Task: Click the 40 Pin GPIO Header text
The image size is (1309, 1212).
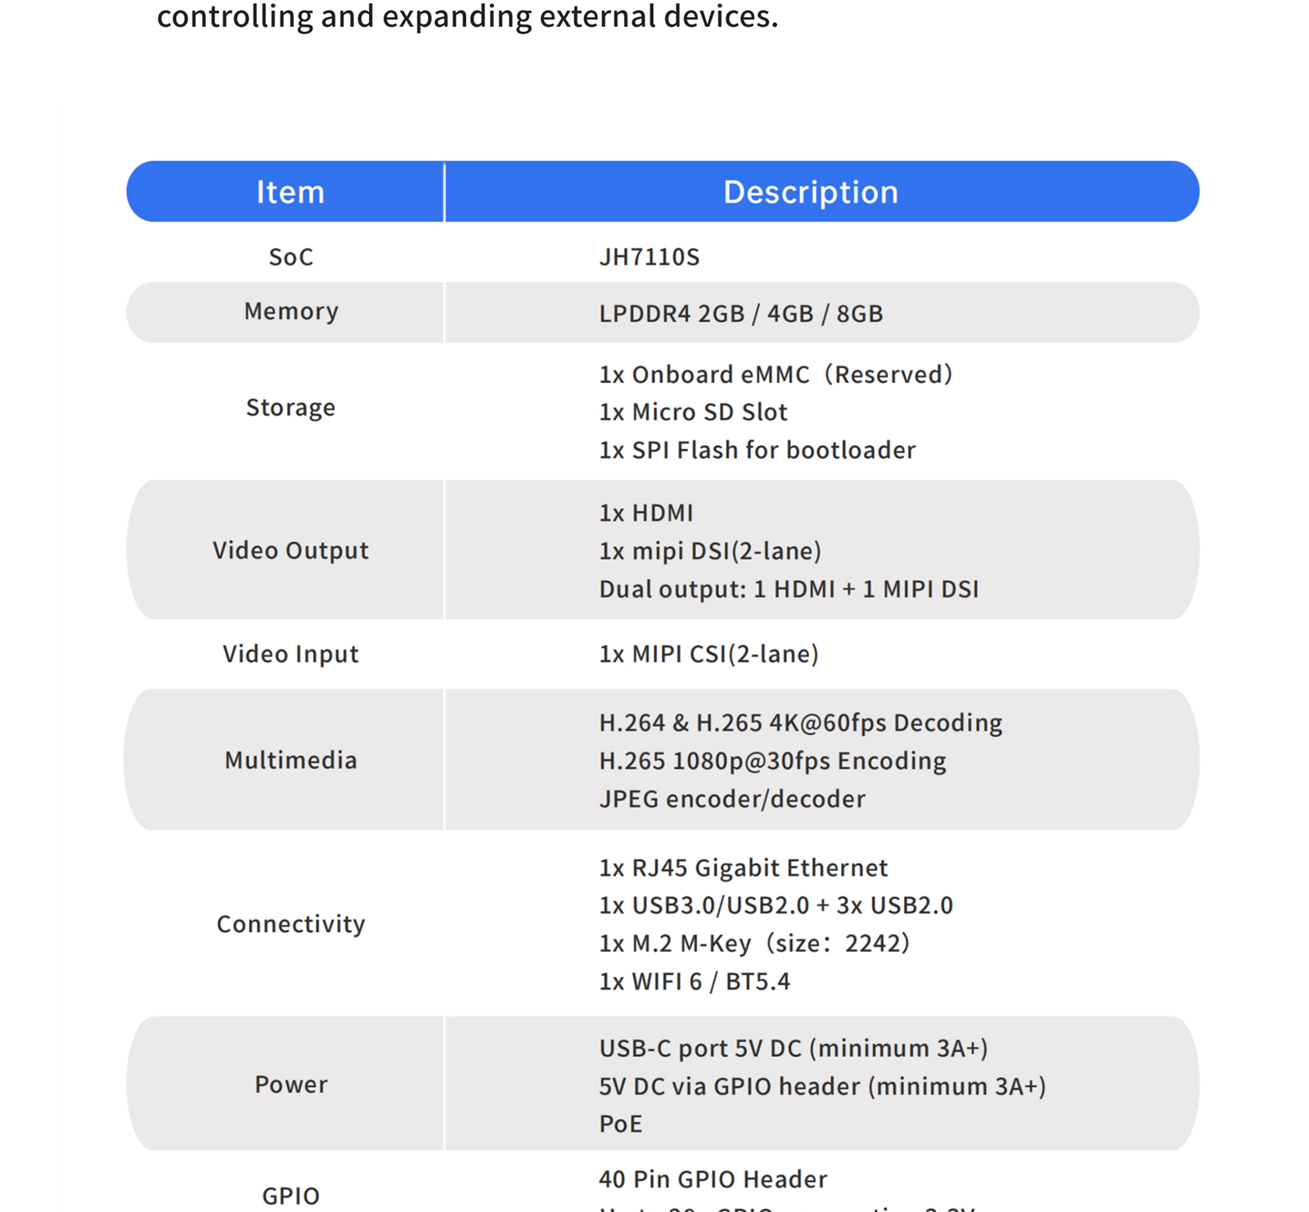Action: click(713, 1178)
